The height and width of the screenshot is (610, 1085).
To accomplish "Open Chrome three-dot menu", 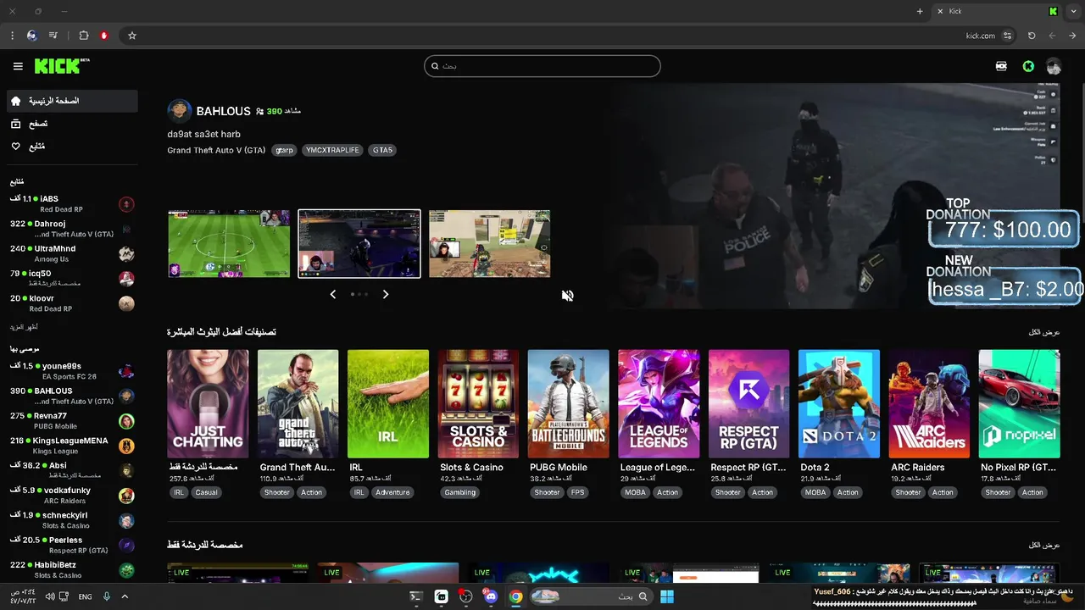I will pyautogui.click(x=12, y=36).
